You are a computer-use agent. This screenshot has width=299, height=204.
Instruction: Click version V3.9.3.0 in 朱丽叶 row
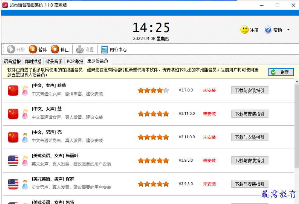coord(185,160)
